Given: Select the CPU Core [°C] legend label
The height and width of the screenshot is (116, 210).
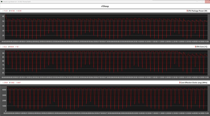Looking at the screenshot, I should coord(202,47).
